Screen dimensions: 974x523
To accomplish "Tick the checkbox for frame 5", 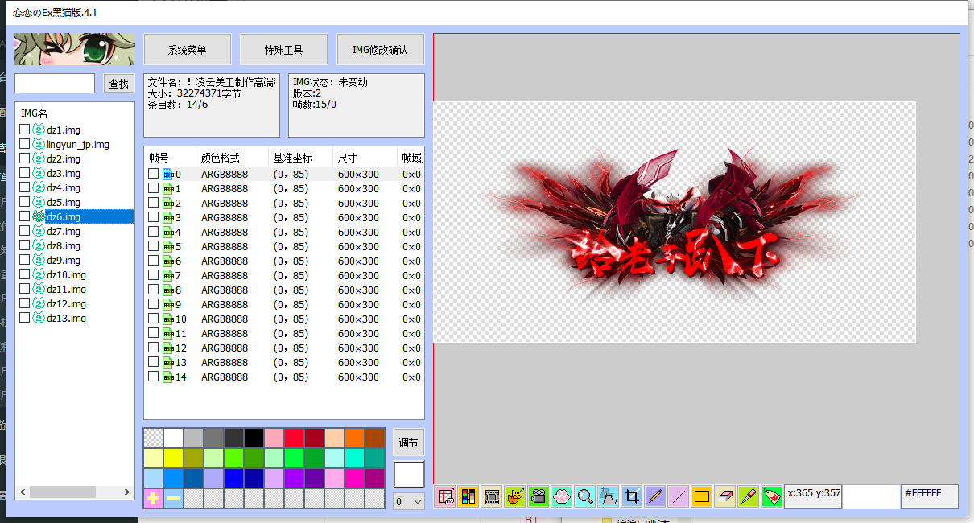I will pos(153,246).
